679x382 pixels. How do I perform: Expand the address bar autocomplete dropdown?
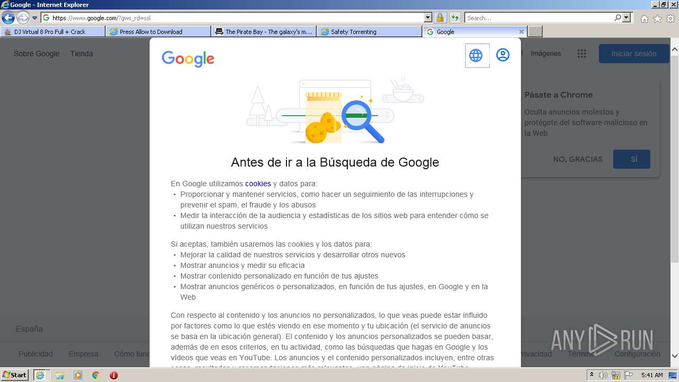(428, 18)
